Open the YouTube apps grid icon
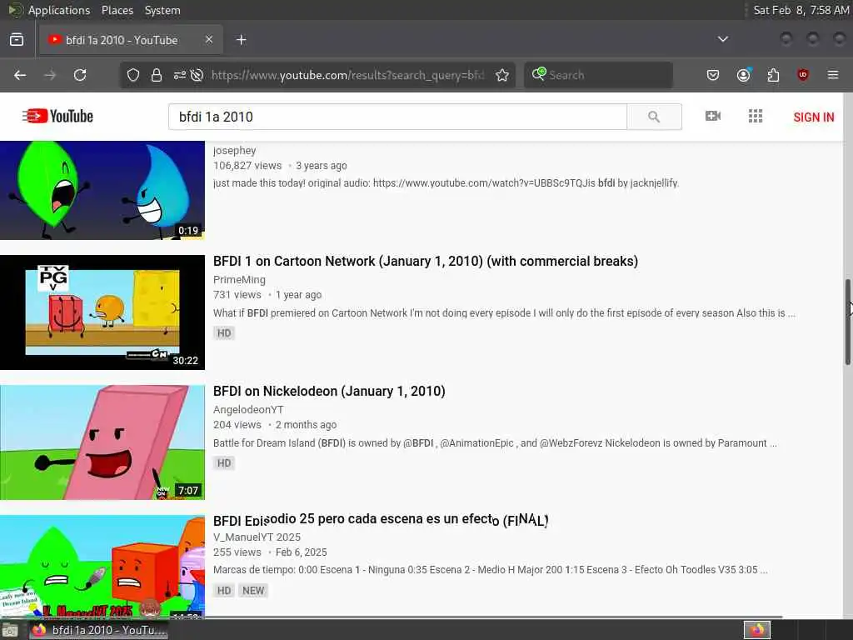This screenshot has height=640, width=853. coord(755,116)
